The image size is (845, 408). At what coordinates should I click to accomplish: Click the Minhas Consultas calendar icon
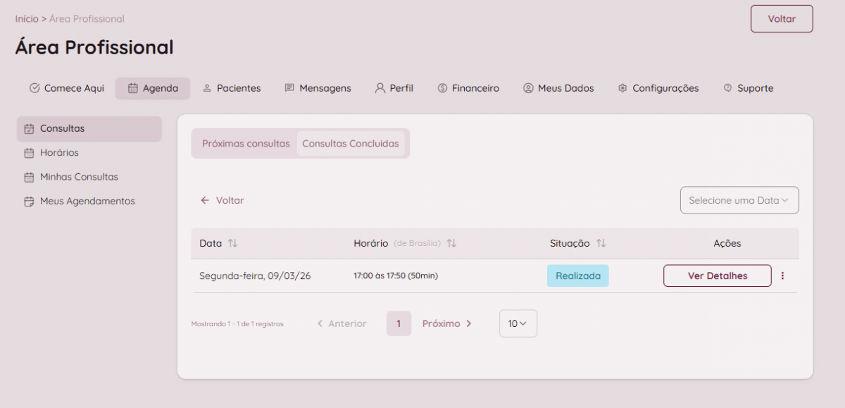[x=29, y=177]
